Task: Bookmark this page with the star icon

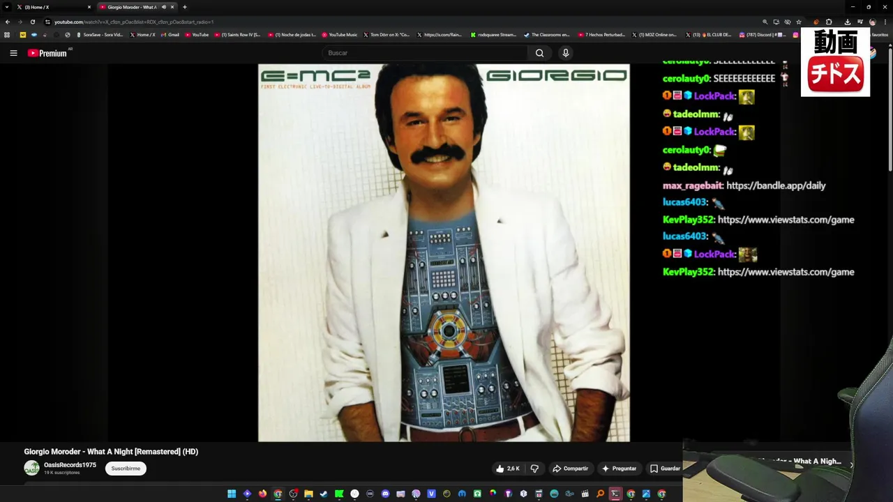Action: 799,22
